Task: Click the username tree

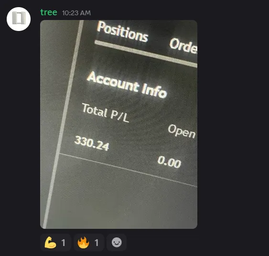Action: (x=49, y=12)
